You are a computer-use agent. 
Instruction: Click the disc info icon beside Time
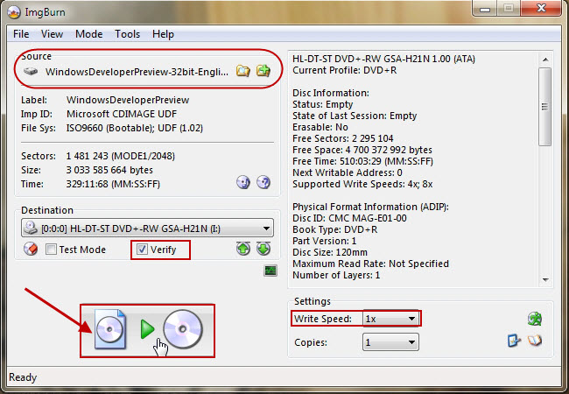(x=243, y=182)
